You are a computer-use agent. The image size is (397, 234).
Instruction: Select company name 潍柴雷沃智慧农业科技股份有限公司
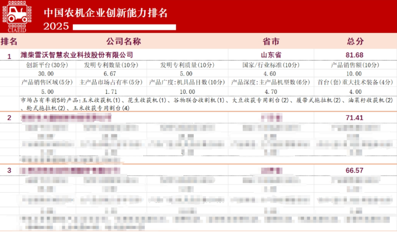point(77,55)
